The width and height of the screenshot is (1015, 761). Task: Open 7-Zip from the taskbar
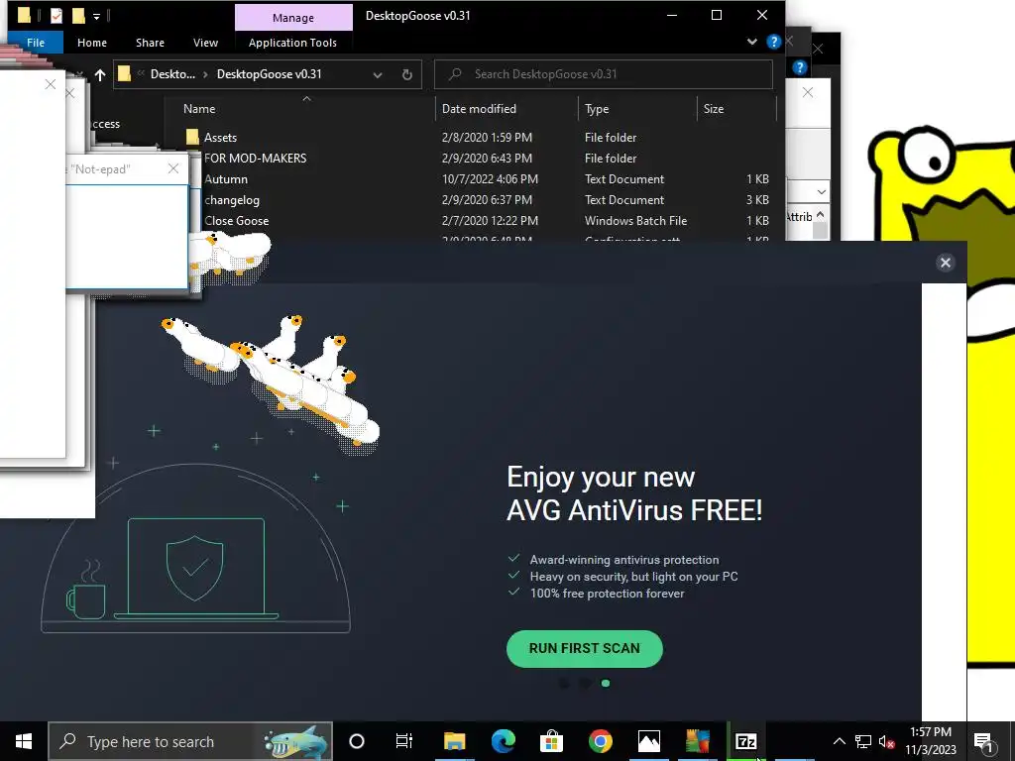(745, 741)
